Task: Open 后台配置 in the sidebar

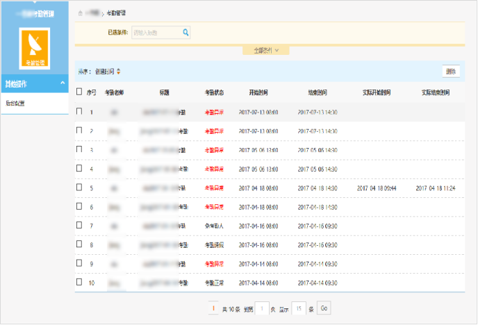Action: tap(16, 103)
